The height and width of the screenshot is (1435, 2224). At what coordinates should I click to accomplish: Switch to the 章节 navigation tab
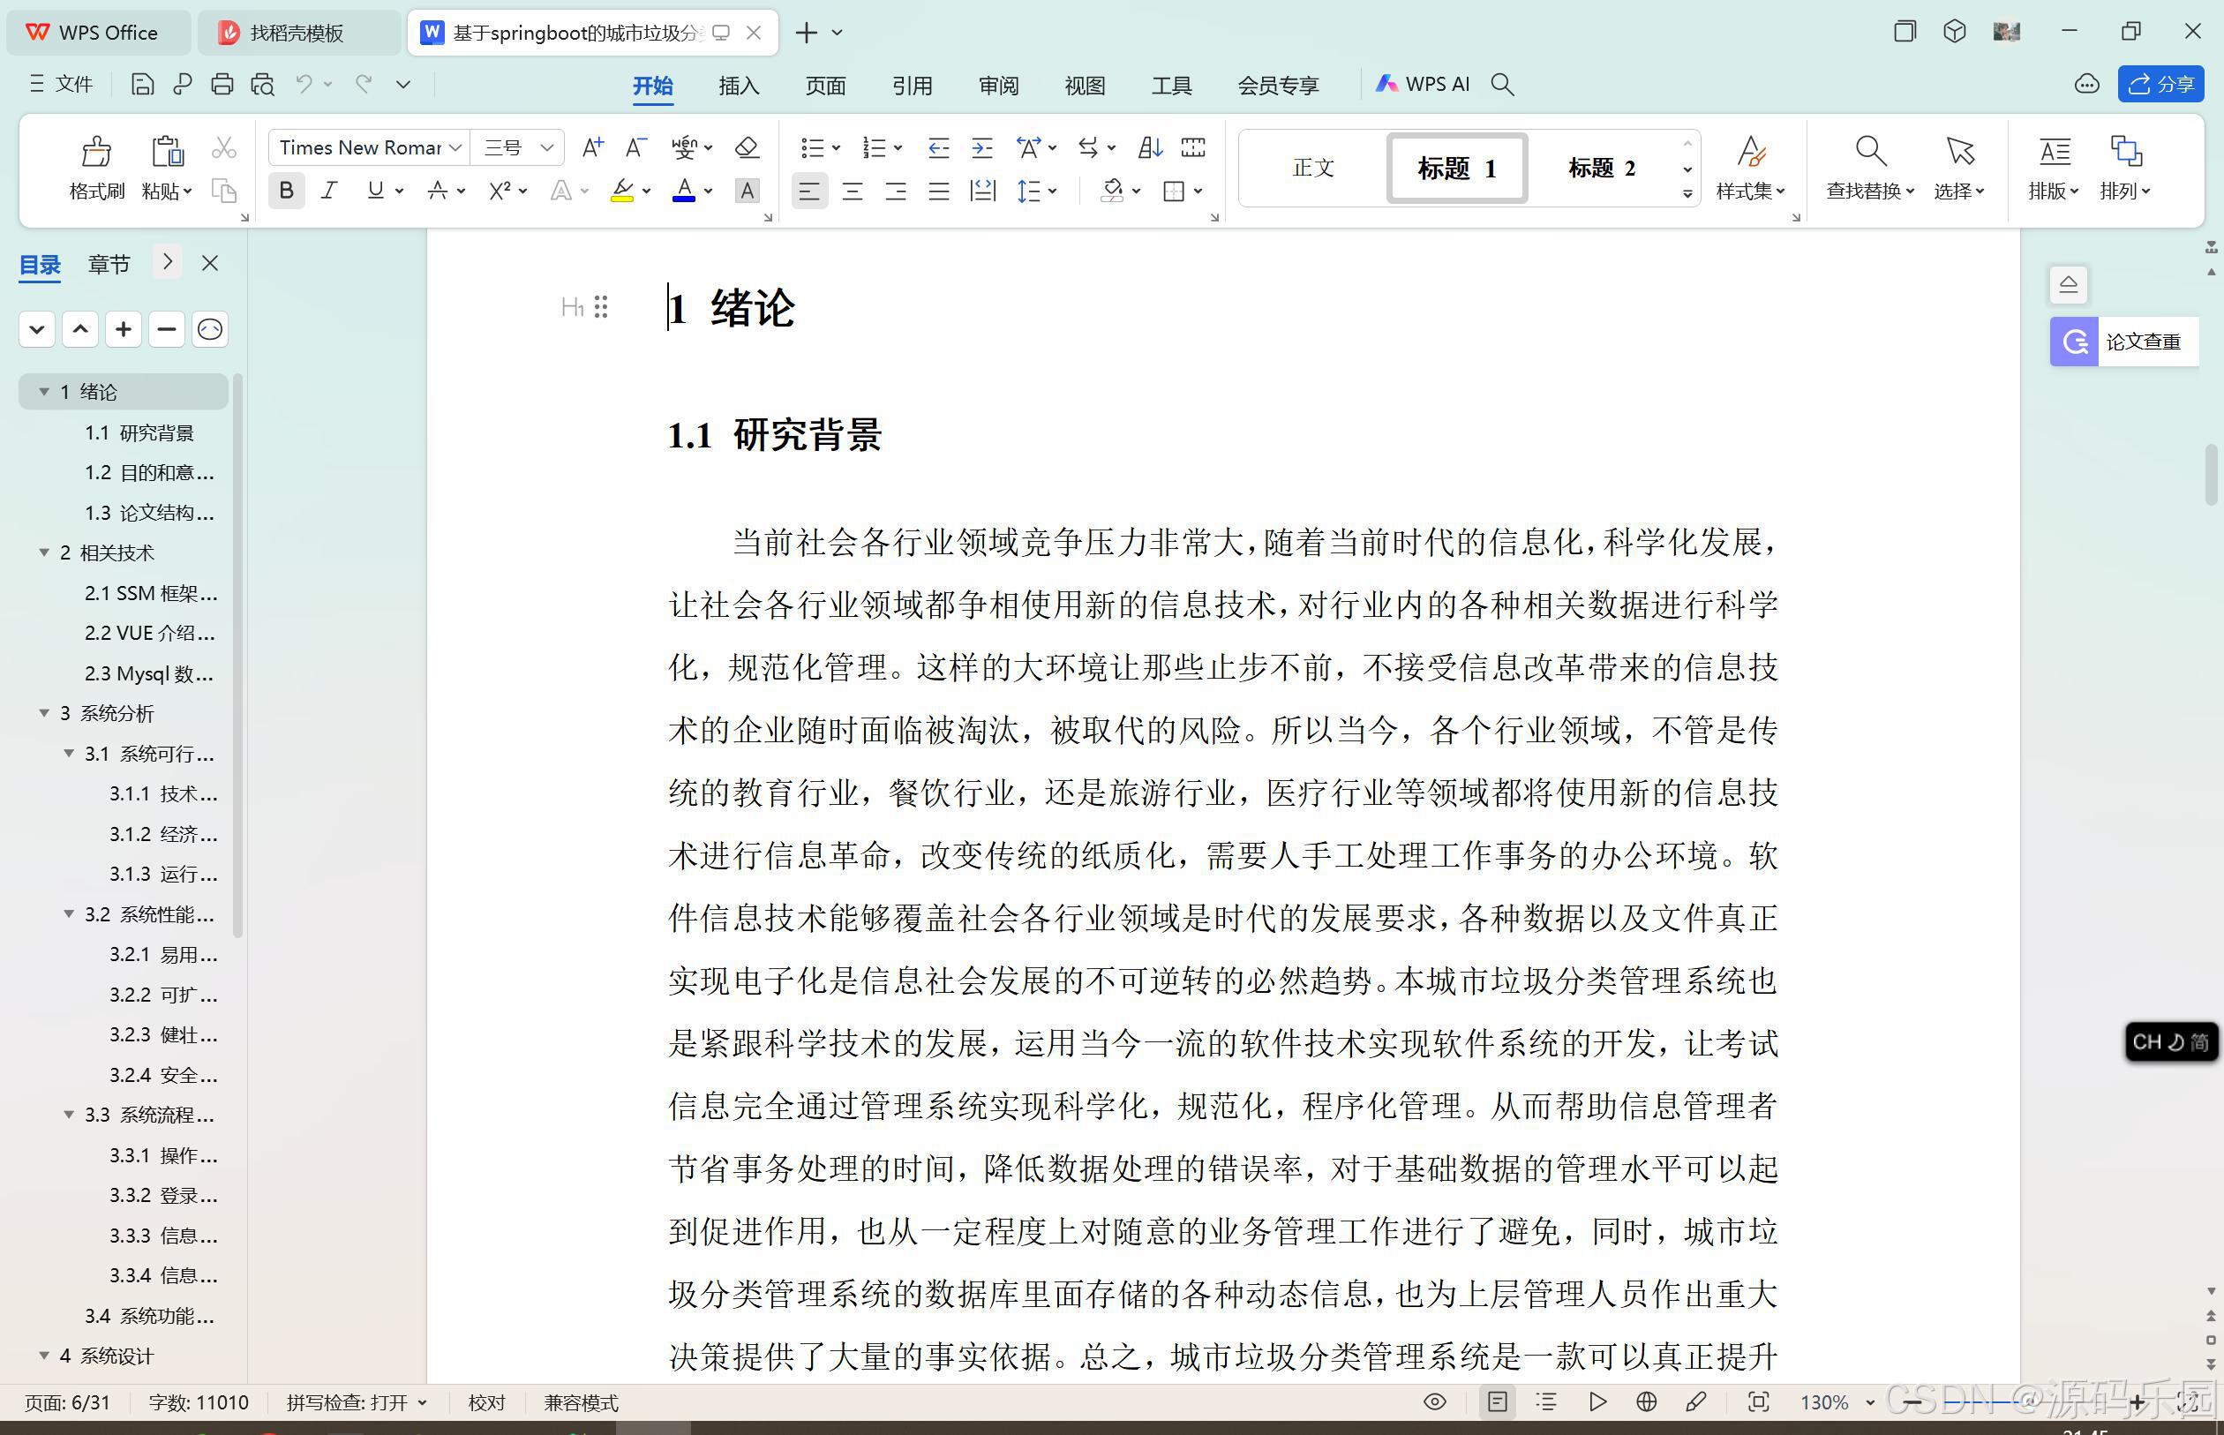[x=109, y=264]
